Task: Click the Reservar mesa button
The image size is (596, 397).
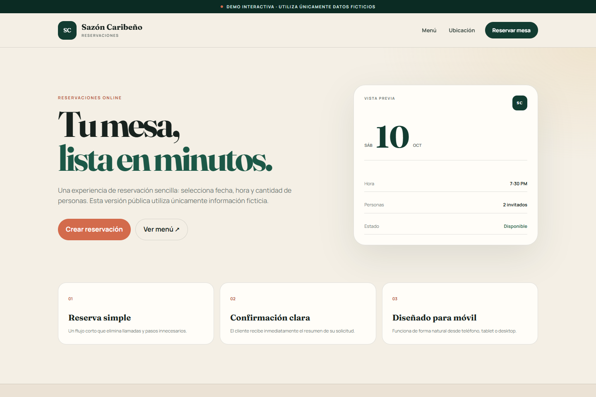Action: coord(512,30)
